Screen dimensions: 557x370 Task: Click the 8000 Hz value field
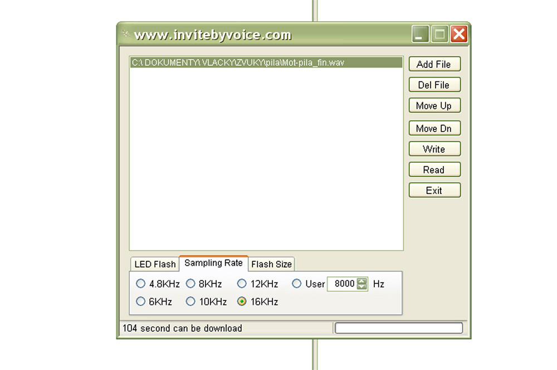coord(342,284)
